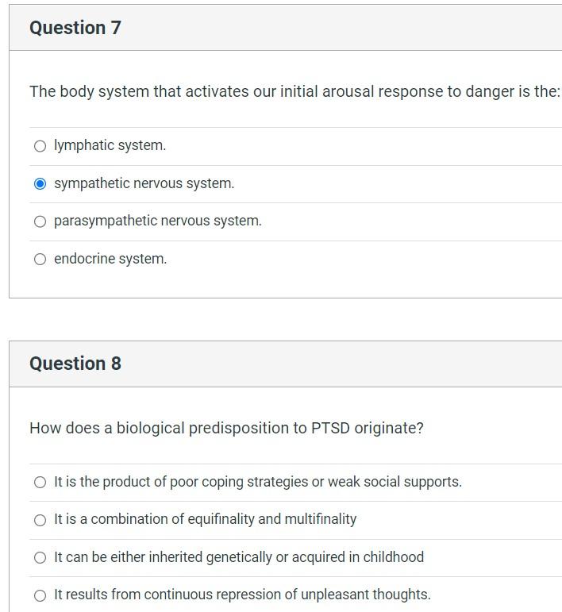The height and width of the screenshot is (612, 562).
Task: Click the Question 8 heading
Action: 75,364
